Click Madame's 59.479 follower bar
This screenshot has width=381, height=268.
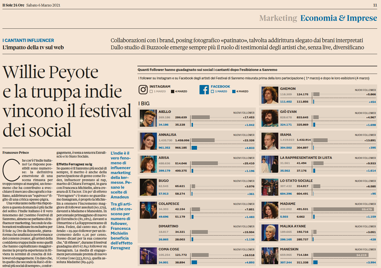click(343, 209)
